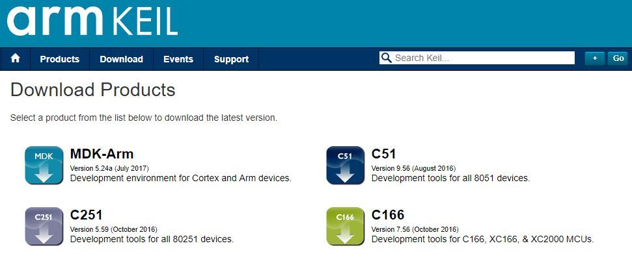The image size is (632, 263).
Task: Open the C166 product link
Action: point(387,215)
